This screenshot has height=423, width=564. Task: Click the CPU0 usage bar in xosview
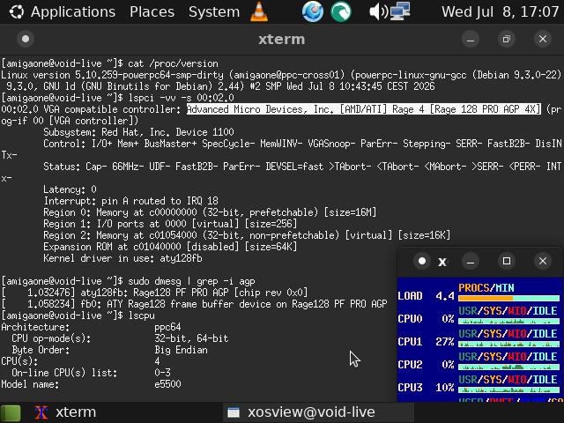click(x=508, y=321)
